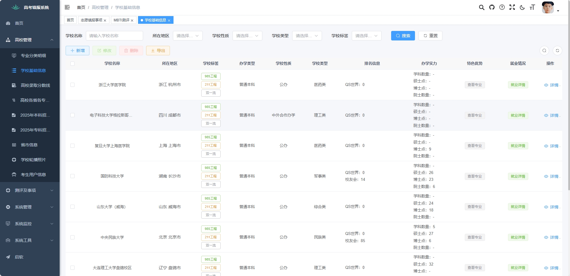This screenshot has height=276, width=570.
Task: Click the question mark help icon
Action: click(x=502, y=7)
